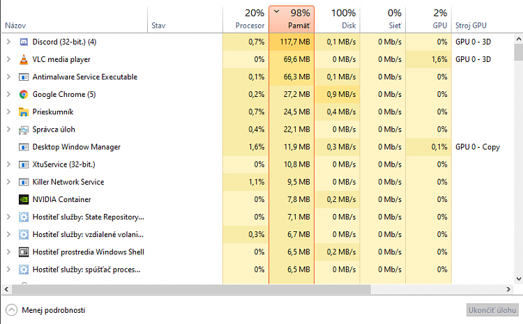Click the Správca úloh icon
Viewport: 523px width, 324px height.
[24, 130]
